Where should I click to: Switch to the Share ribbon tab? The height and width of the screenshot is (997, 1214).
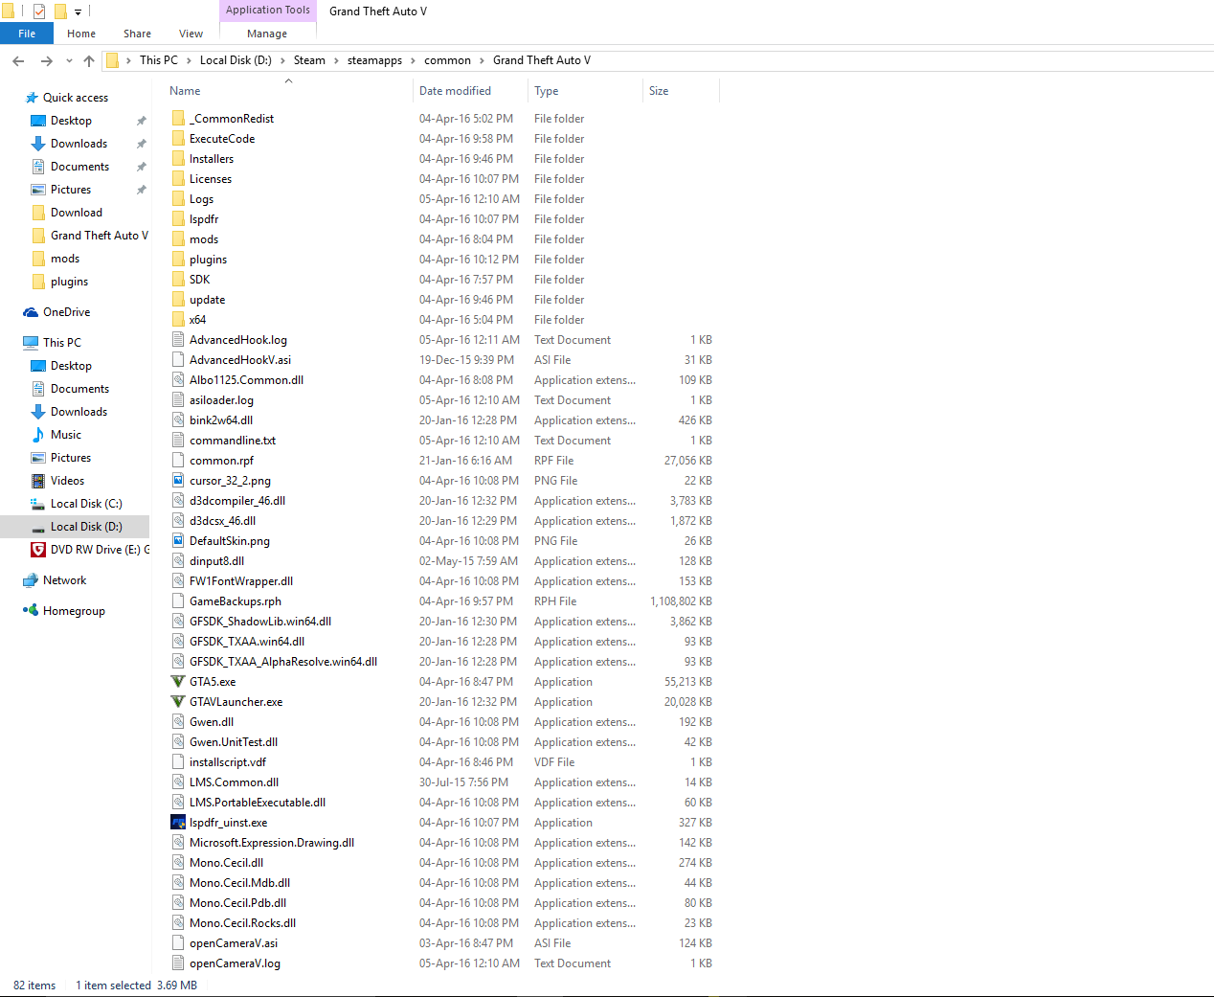click(x=137, y=34)
